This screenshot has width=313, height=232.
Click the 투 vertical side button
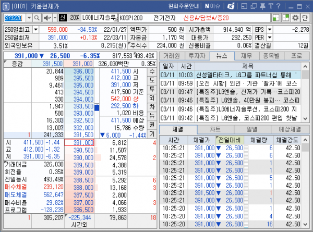point(152,89)
